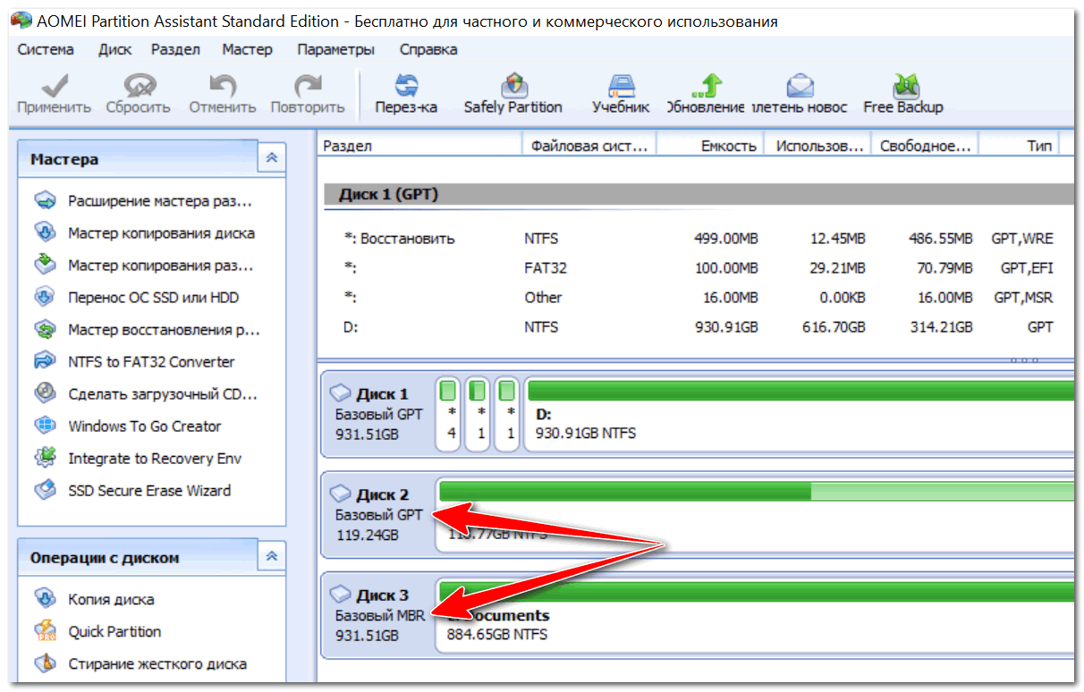
Task: Click the Redo (Повторить) arrow icon
Action: pos(308,87)
